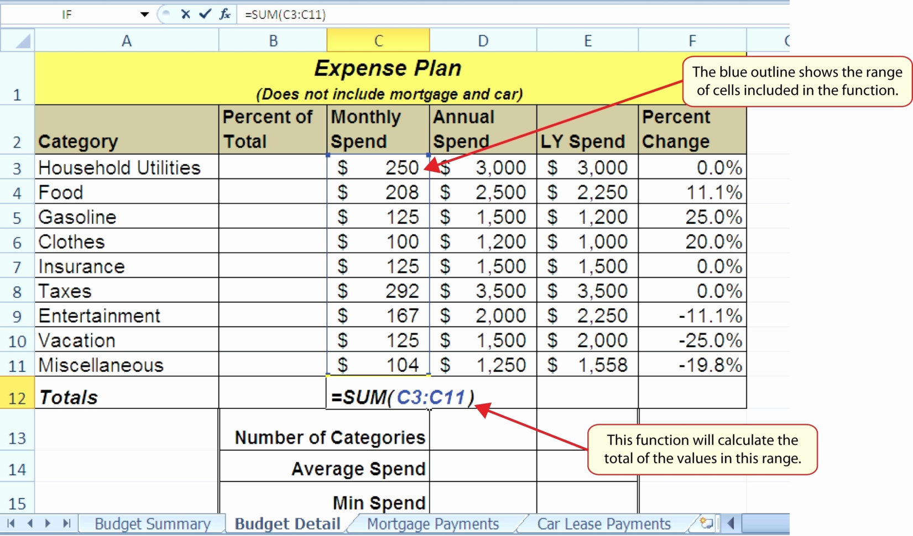The height and width of the screenshot is (536, 913).
Task: Open the Name Box dropdown arrow
Action: [x=144, y=15]
